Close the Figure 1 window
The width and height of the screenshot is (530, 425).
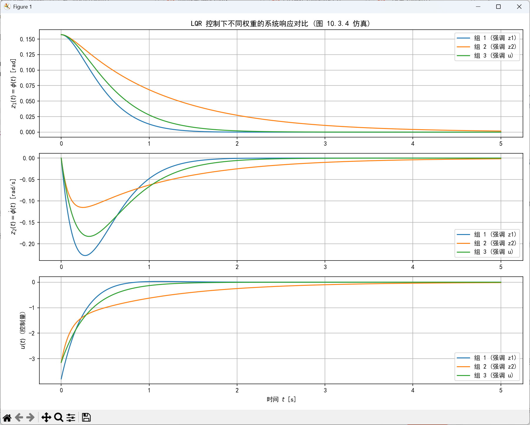[519, 6]
